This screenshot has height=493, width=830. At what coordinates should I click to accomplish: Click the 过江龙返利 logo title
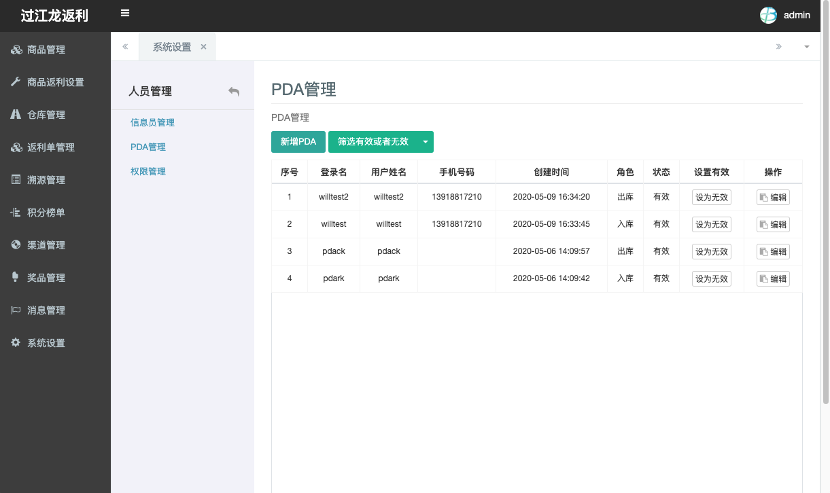(54, 16)
